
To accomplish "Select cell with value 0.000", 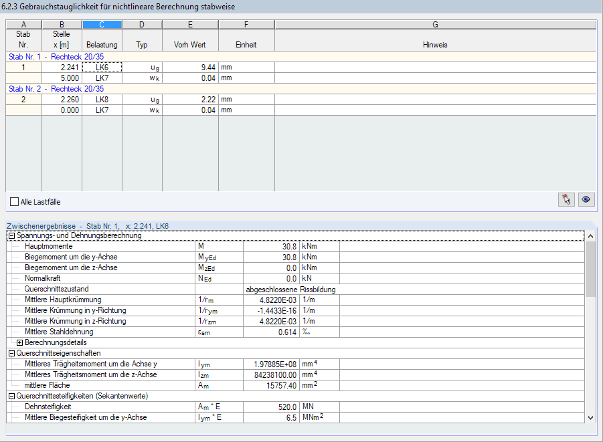I will 62,110.
